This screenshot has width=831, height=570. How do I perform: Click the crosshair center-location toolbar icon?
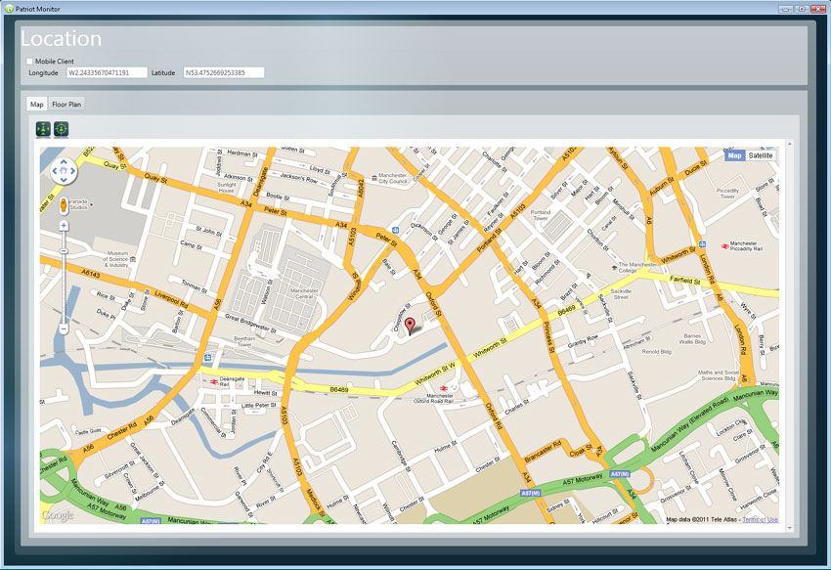point(61,128)
